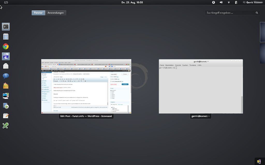Screen dimensions: 265x165
Task: Open the file manager cabinet icon
Action: (x=6, y=37)
